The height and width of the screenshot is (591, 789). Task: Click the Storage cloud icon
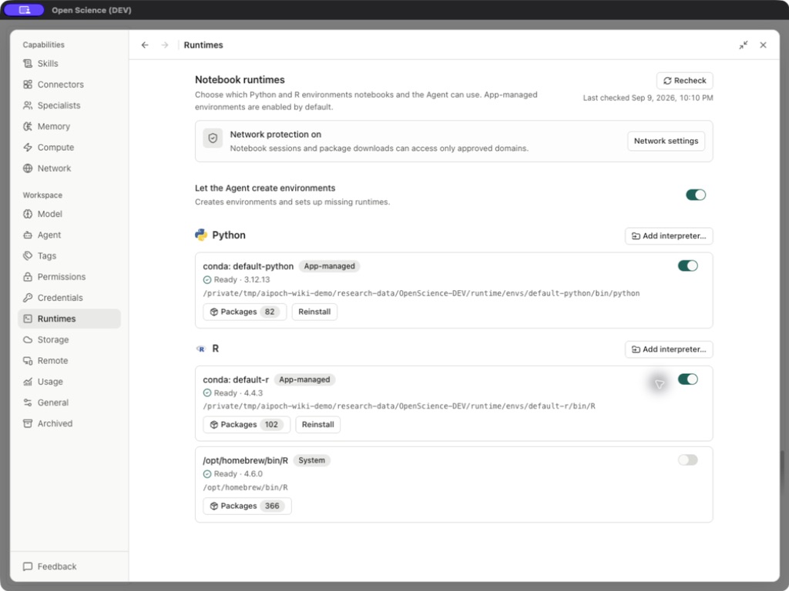[28, 339]
